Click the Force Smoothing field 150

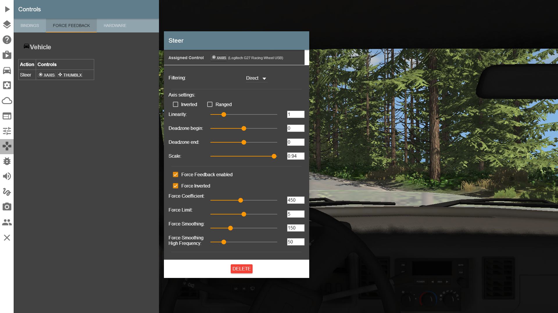coord(296,228)
